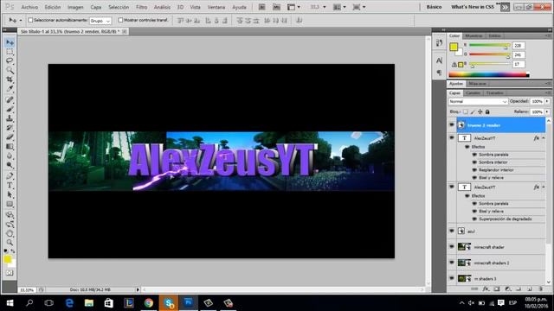Hide the 'minecraft shader' layer
This screenshot has height=311, width=554.
click(x=452, y=247)
